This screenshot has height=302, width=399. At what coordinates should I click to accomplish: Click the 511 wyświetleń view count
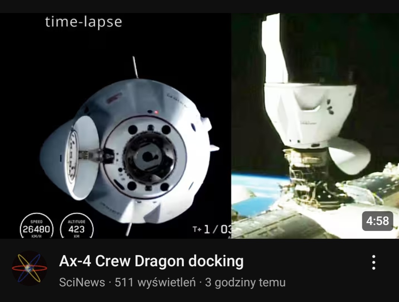pos(155,282)
